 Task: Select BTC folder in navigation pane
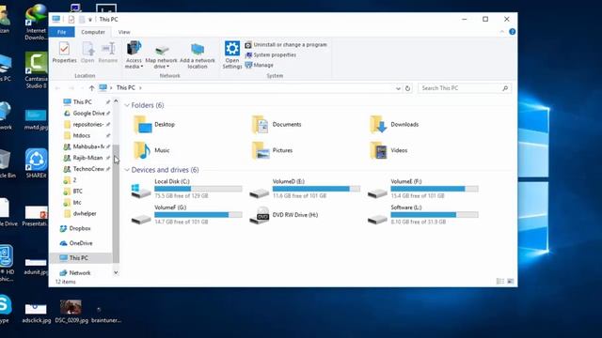77,192
